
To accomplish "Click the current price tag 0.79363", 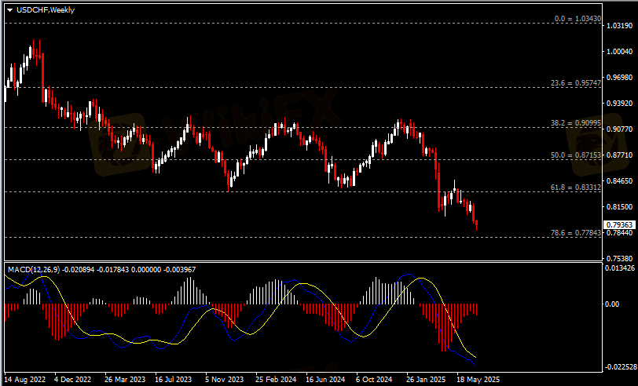I will [x=619, y=224].
